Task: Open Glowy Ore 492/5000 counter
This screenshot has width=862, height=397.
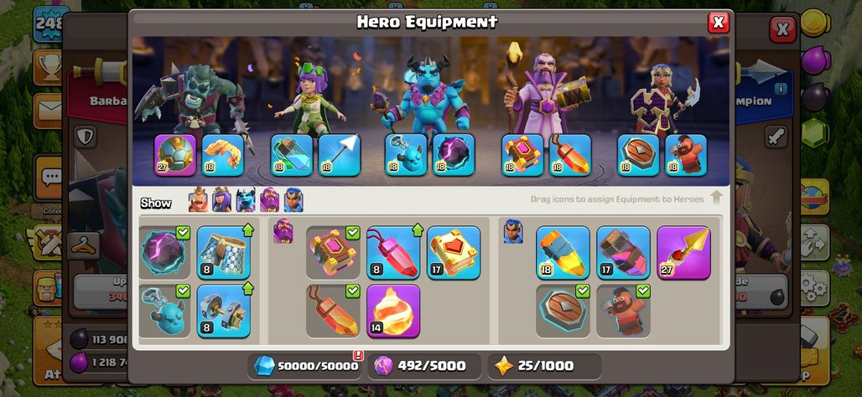Action: 423,366
